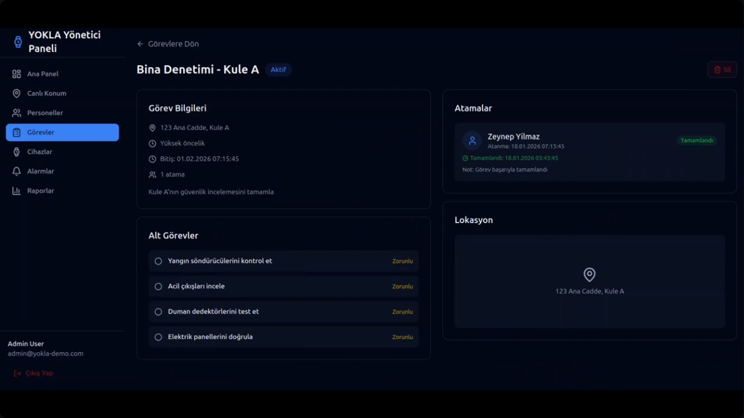This screenshot has width=744, height=418.
Task: Check the Elektrik panellerini doğrula subtask
Action: (x=158, y=337)
